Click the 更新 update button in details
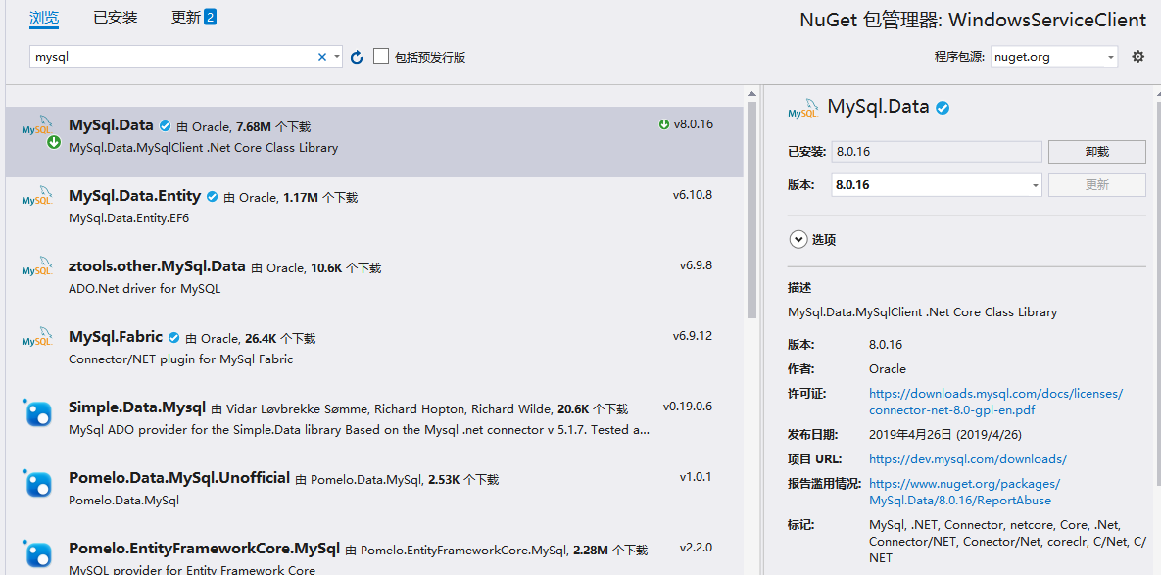Image resolution: width=1161 pixels, height=575 pixels. 1096,185
